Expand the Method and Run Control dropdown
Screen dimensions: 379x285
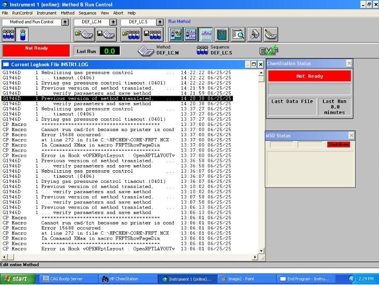pos(65,22)
